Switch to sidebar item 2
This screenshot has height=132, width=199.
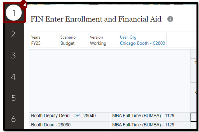(x=13, y=34)
